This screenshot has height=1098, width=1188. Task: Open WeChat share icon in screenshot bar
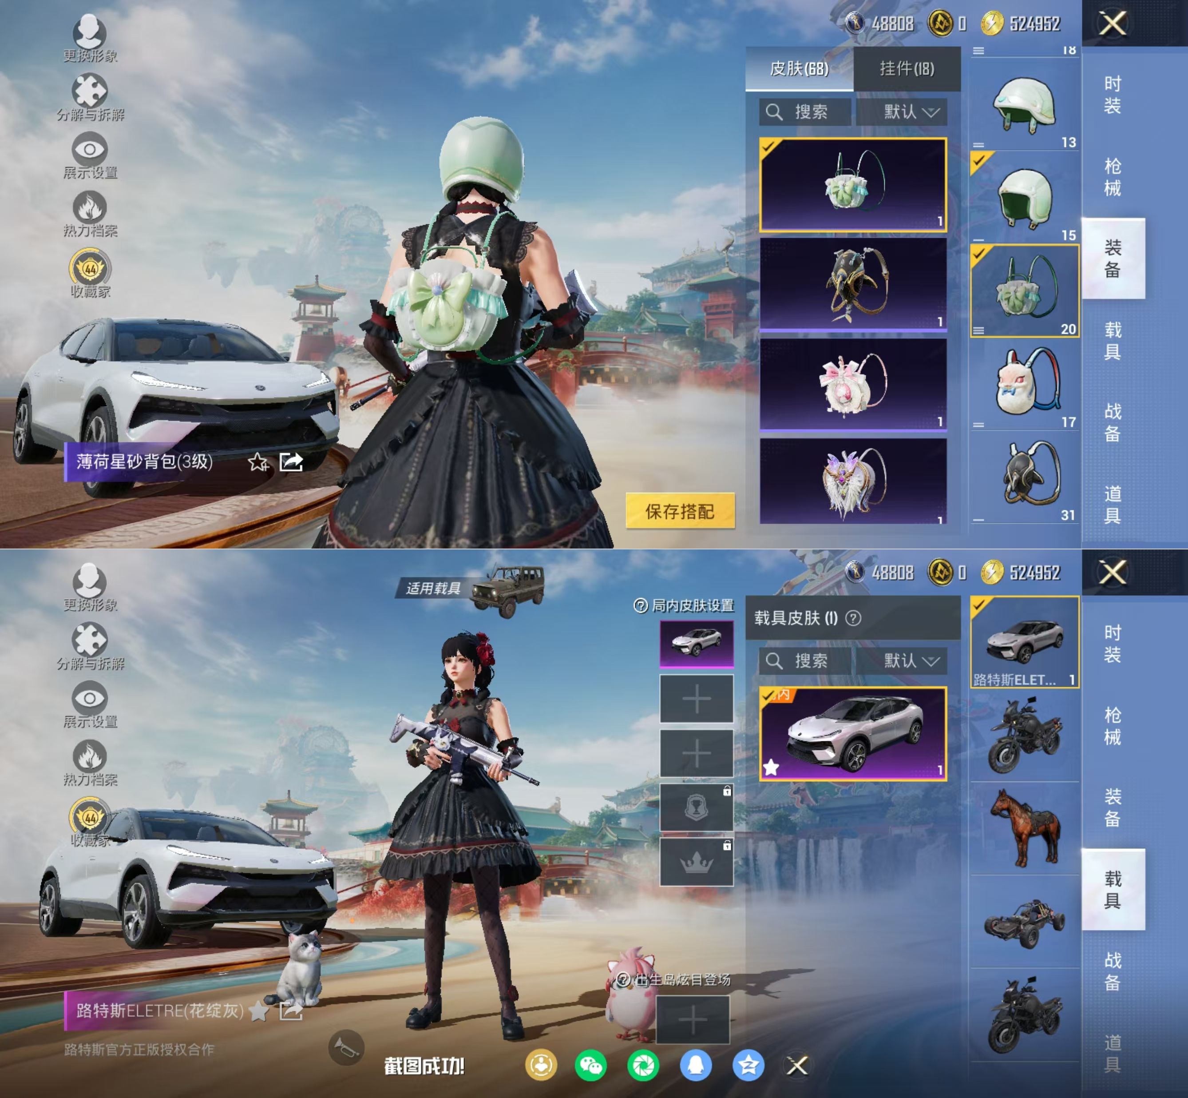click(590, 1065)
